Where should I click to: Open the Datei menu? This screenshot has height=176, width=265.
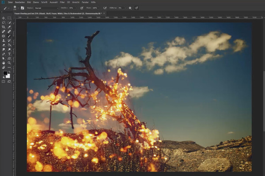point(10,2)
